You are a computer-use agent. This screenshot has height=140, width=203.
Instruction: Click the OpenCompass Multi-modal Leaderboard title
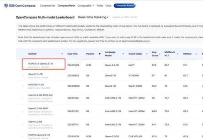pos(45,17)
